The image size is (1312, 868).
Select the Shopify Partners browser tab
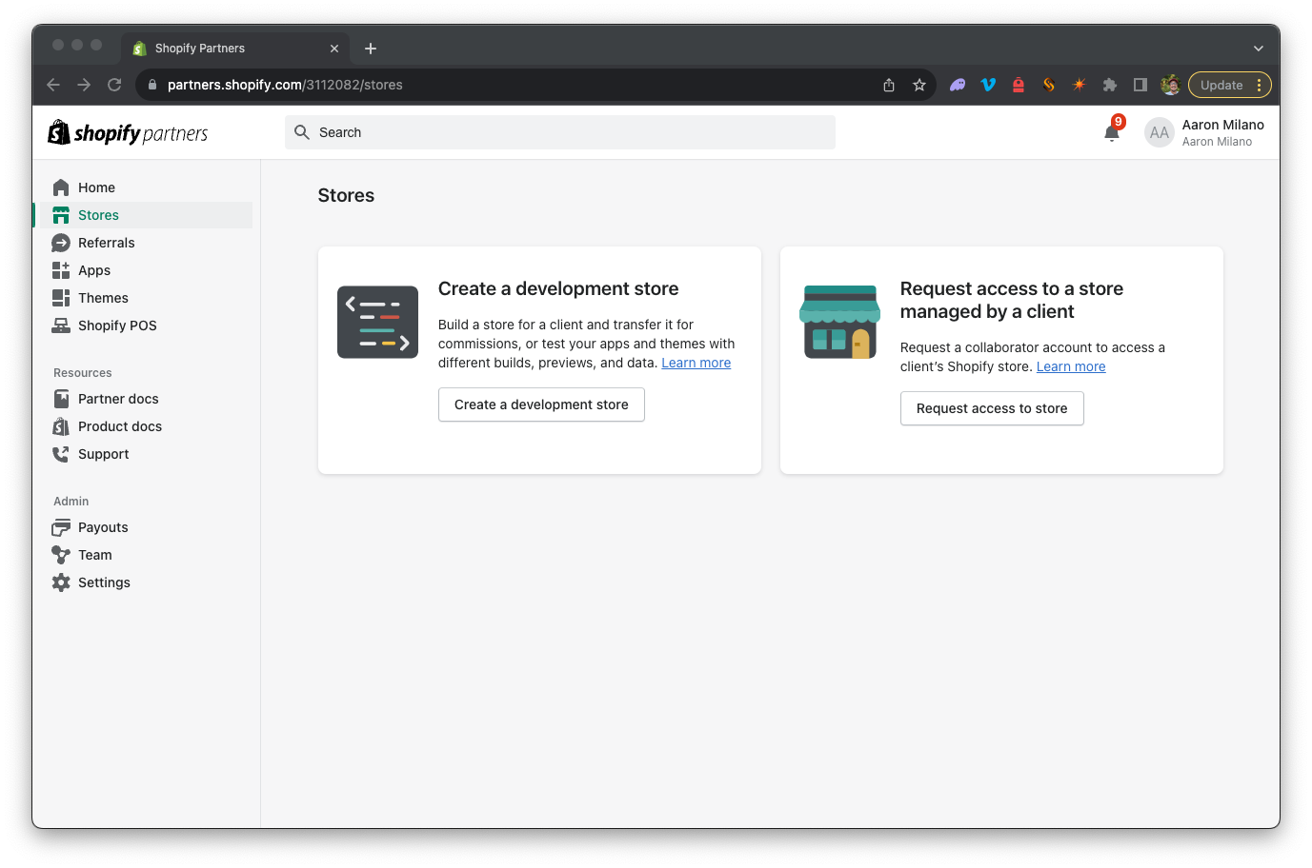tap(235, 49)
